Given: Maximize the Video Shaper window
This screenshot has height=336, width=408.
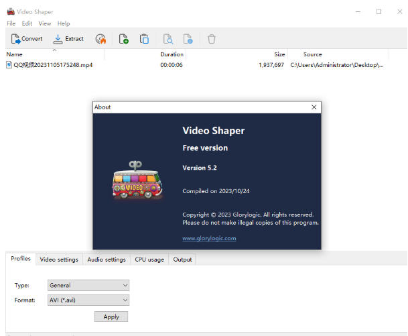Looking at the screenshot, I should (379, 11).
